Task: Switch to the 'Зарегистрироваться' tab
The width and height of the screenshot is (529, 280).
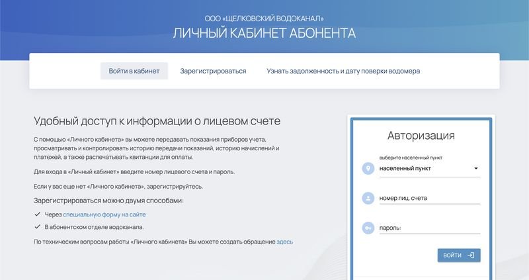Action: [213, 71]
